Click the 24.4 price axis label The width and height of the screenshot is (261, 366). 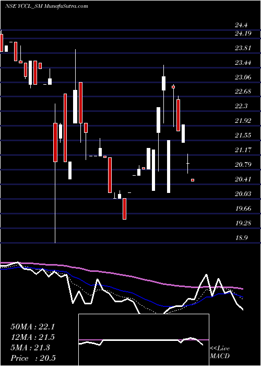click(241, 25)
